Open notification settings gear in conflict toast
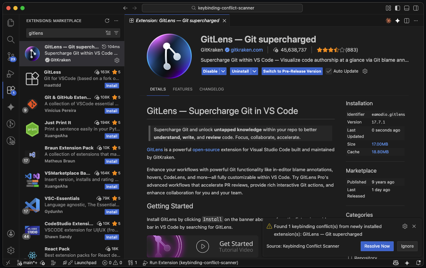Image resolution: width=426 pixels, height=268 pixels. coord(405,226)
